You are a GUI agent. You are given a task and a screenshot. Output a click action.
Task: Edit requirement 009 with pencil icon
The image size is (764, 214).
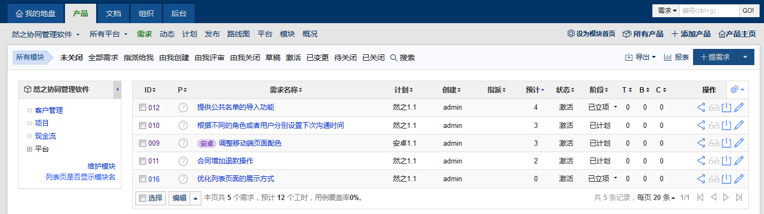click(x=739, y=143)
